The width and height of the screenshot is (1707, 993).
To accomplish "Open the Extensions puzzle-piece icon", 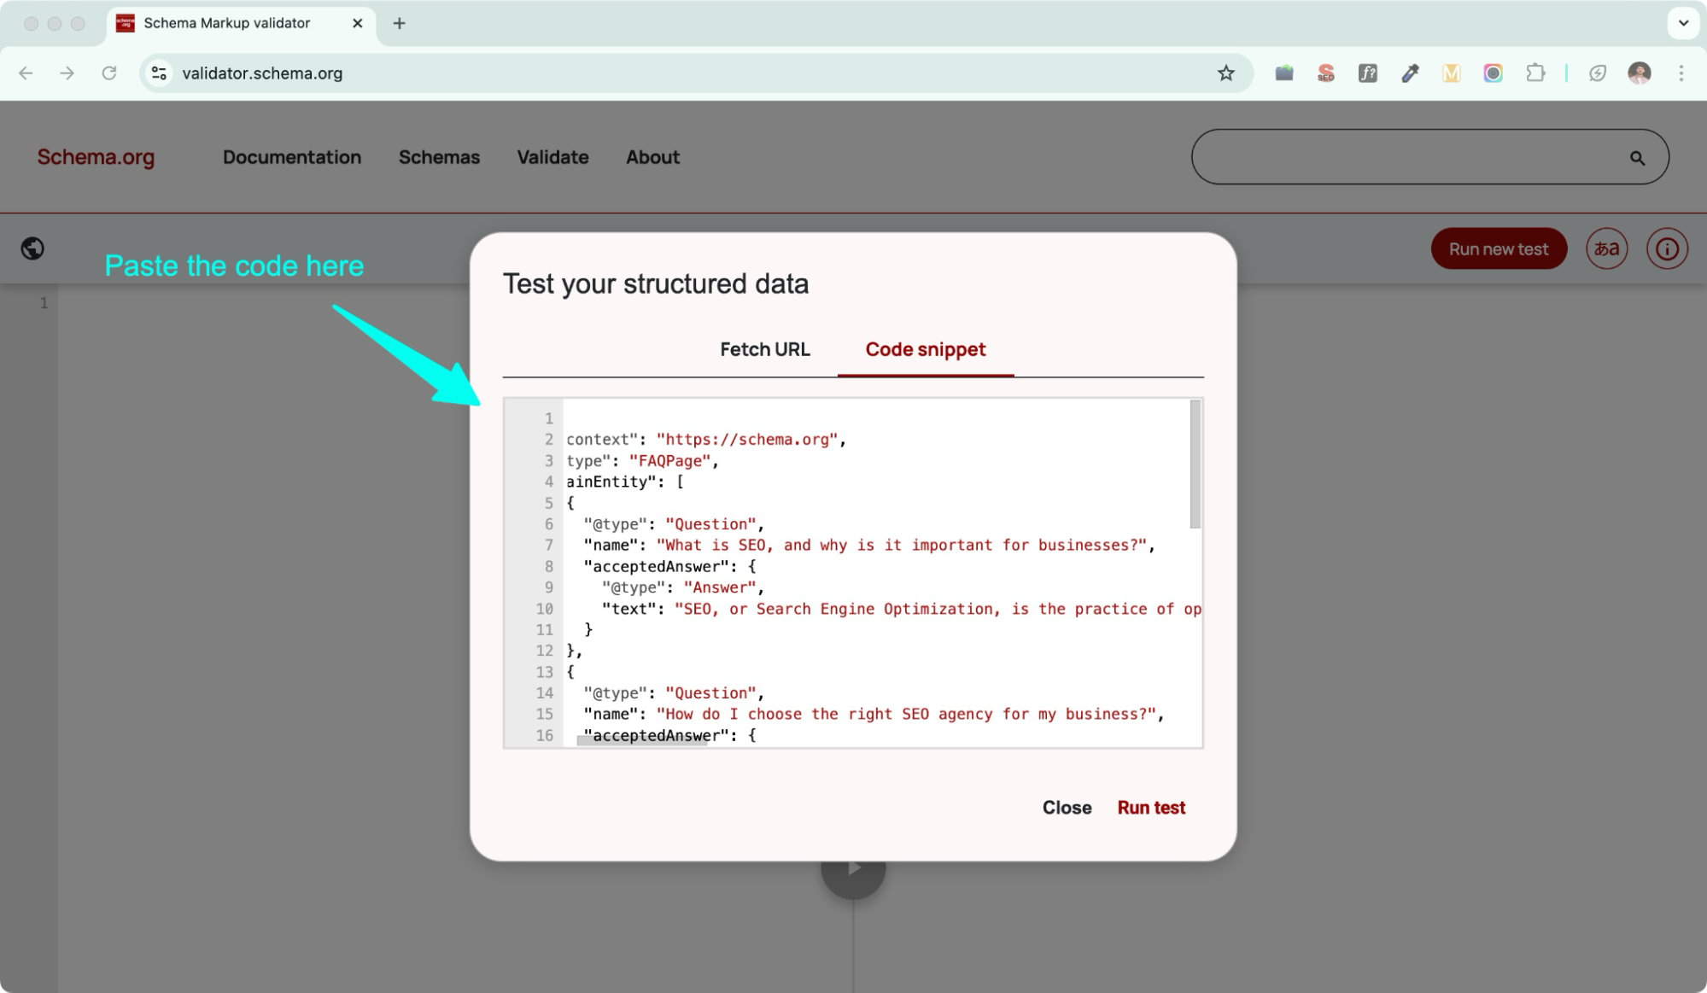I will (x=1535, y=73).
